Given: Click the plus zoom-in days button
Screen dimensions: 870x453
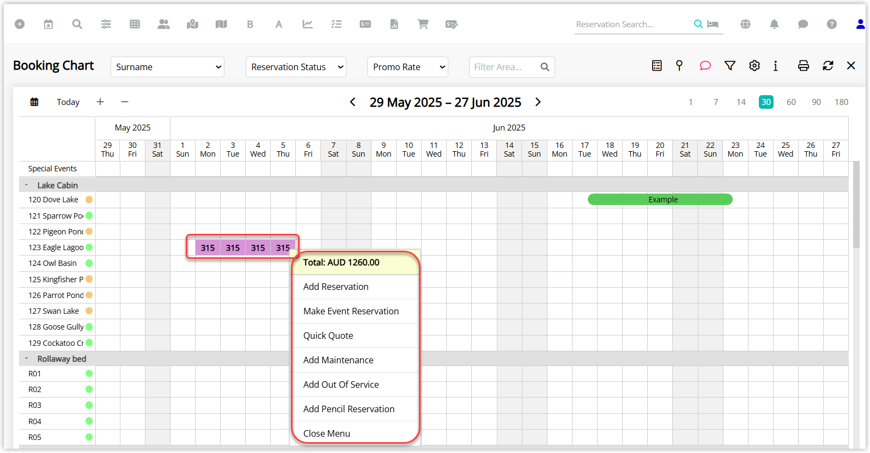Looking at the screenshot, I should tap(100, 102).
